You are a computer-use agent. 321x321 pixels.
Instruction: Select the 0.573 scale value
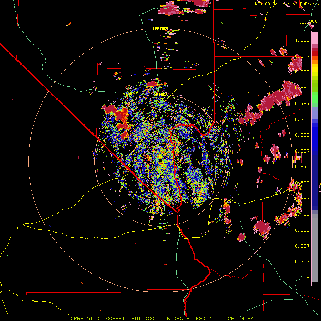(302, 167)
